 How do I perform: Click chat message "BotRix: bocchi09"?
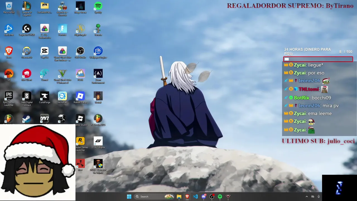(x=308, y=98)
